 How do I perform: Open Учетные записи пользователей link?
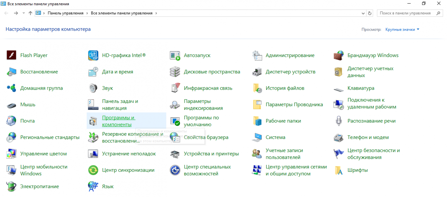pos(284,154)
